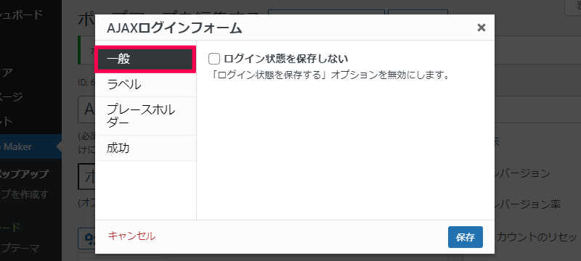581x261 pixels.
Task: Open the ポップアップ submenu item
Action: click(24, 174)
